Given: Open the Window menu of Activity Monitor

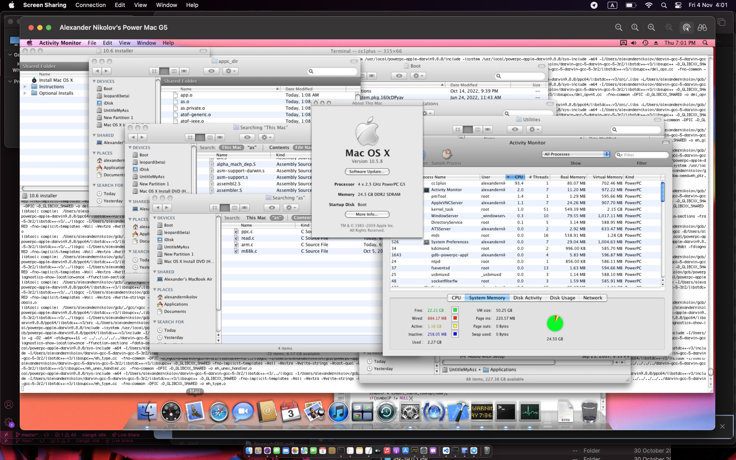Looking at the screenshot, I should coord(146,43).
